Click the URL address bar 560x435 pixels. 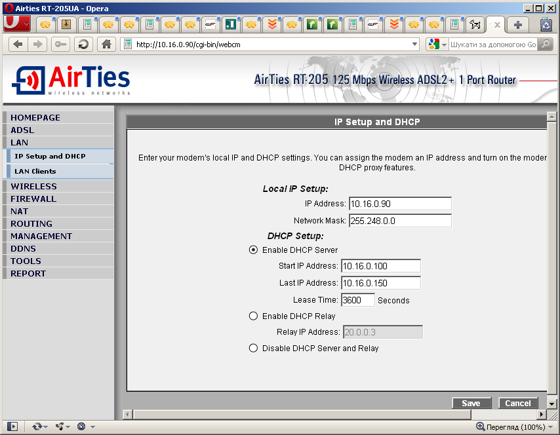pyautogui.click(x=271, y=45)
